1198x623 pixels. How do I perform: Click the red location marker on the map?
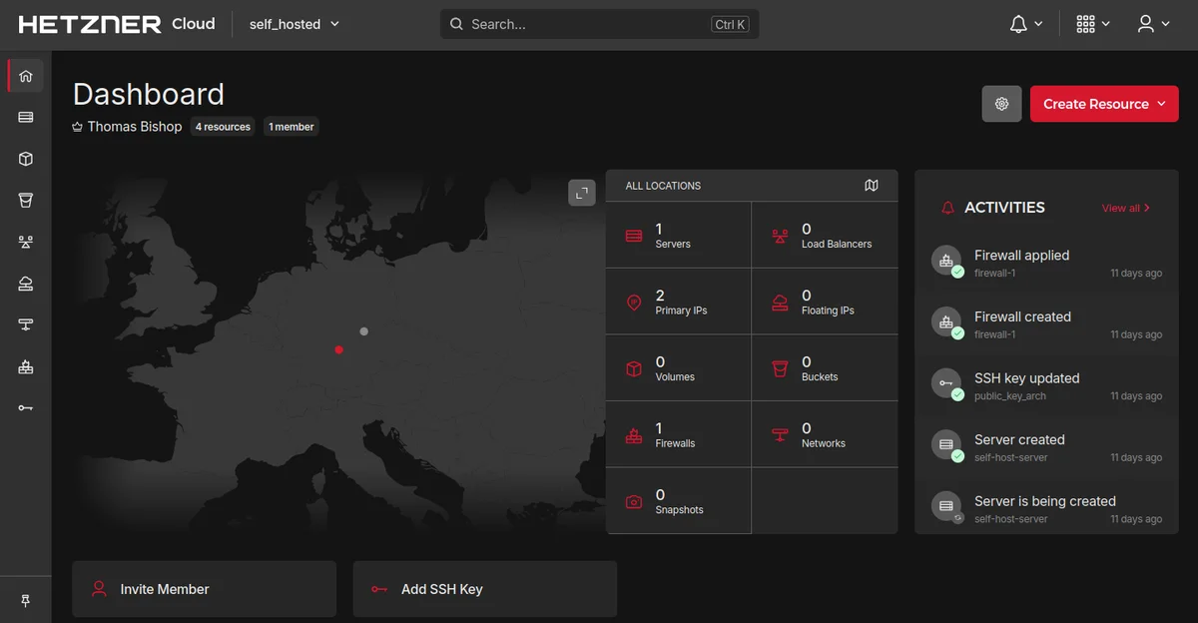coord(339,349)
